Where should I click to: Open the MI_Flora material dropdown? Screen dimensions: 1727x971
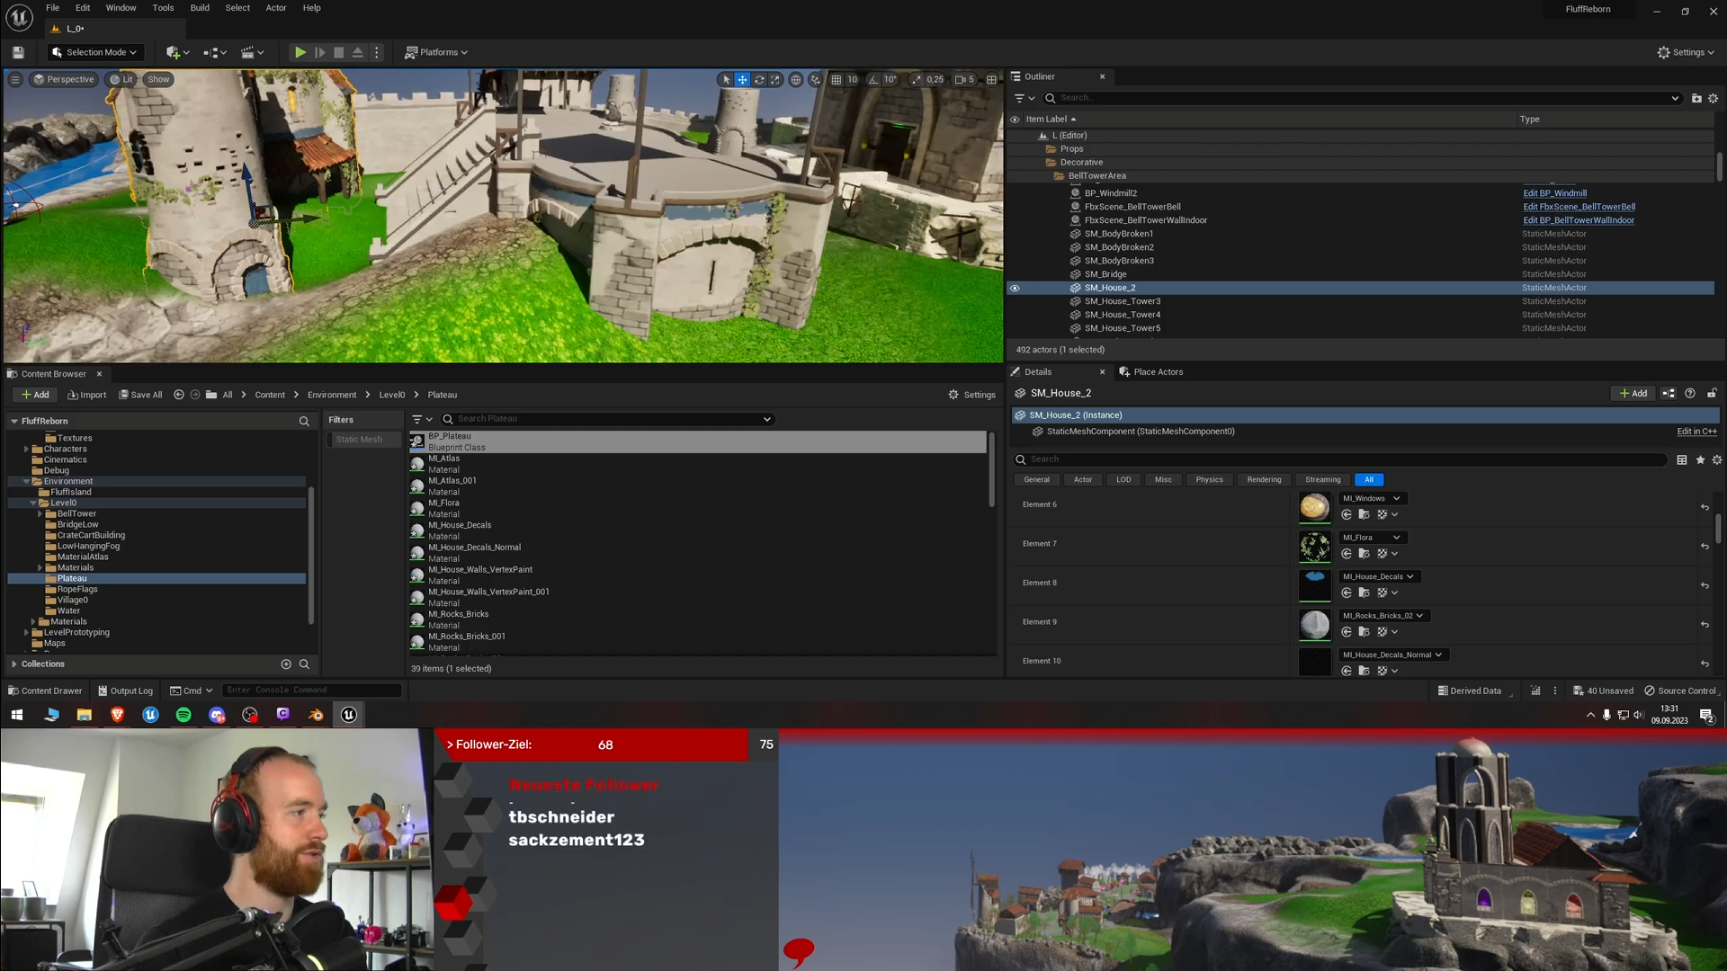(1372, 538)
